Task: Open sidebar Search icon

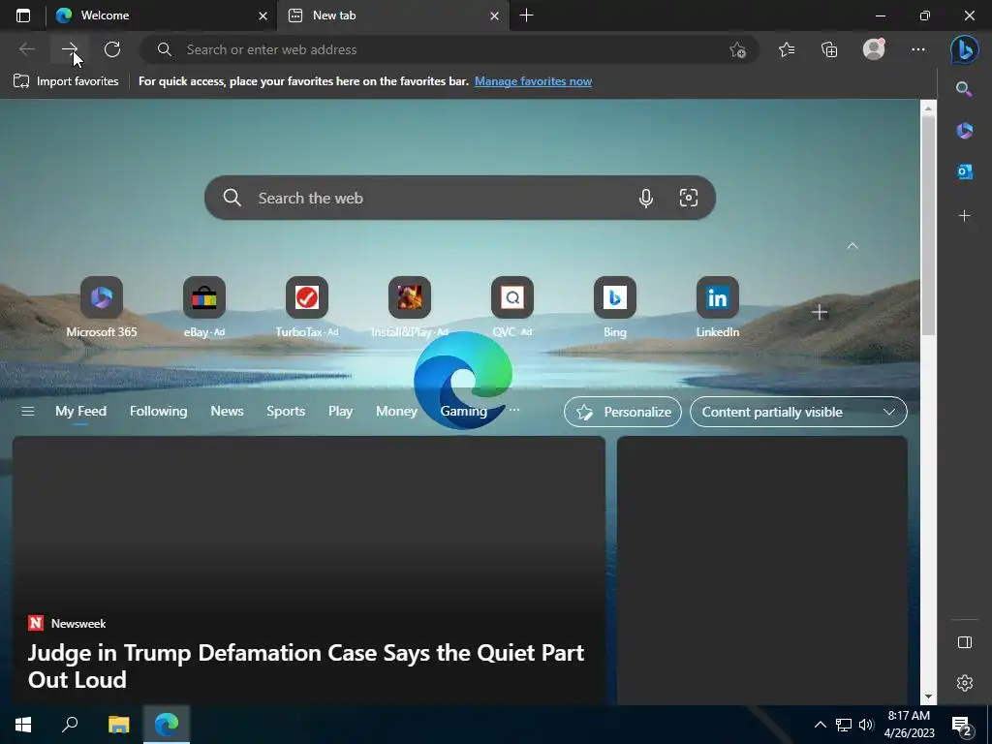Action: pyautogui.click(x=964, y=89)
